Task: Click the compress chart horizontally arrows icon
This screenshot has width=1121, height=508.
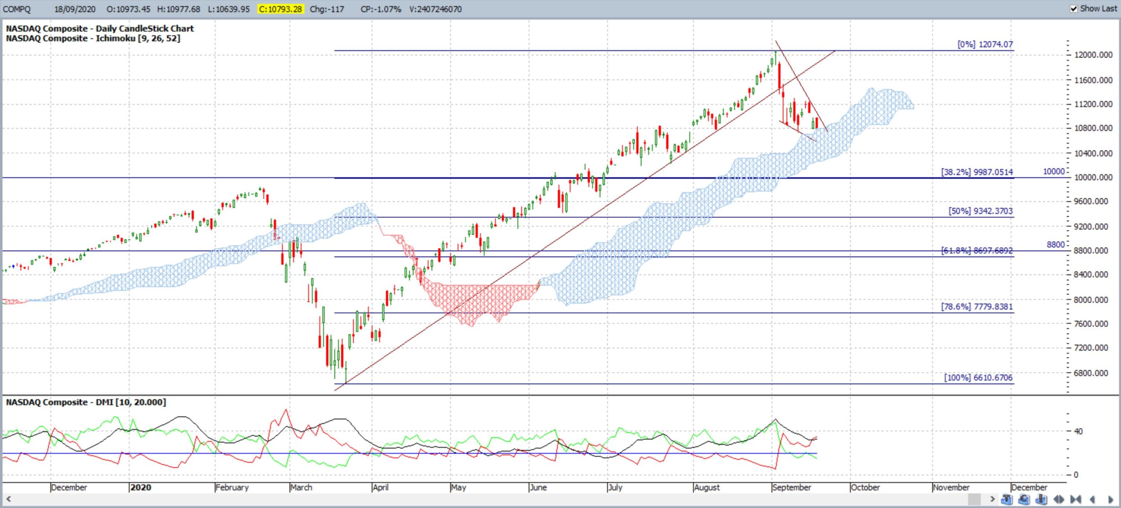Action: pyautogui.click(x=1076, y=499)
